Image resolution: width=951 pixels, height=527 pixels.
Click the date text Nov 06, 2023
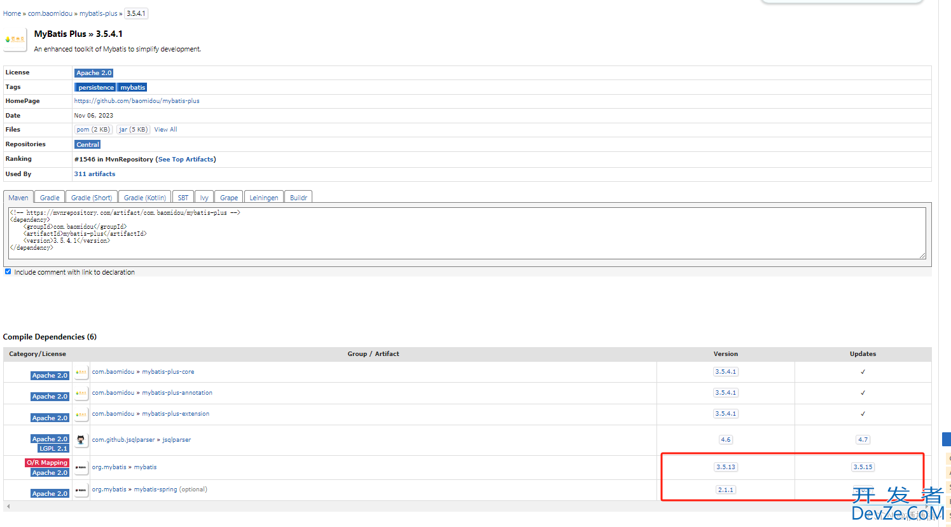[94, 116]
